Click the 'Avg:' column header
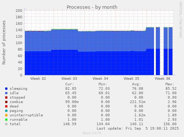 136,84
